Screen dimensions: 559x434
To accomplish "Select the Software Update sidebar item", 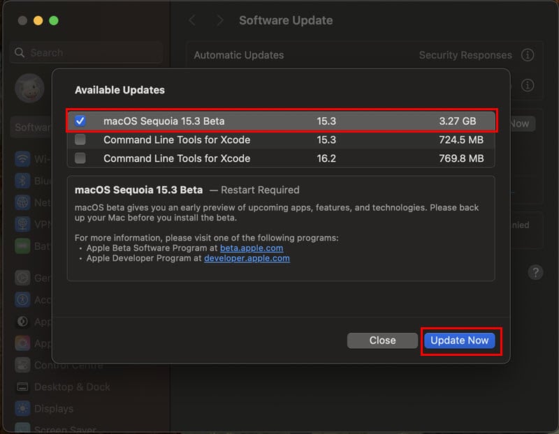I will coord(32,128).
